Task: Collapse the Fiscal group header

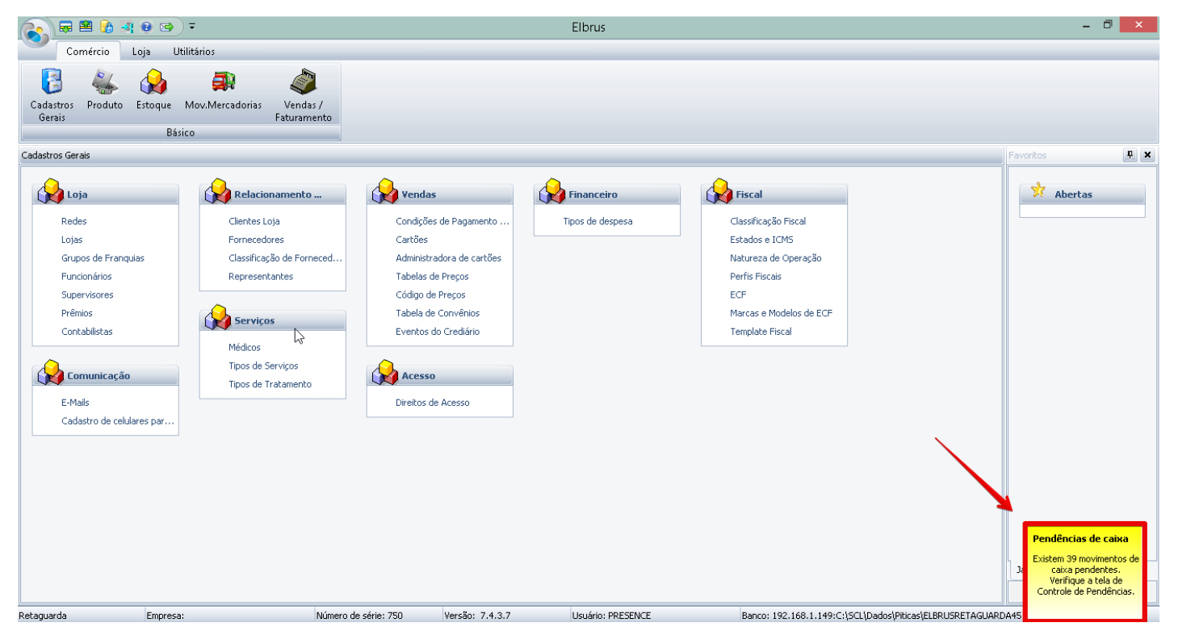Action: coord(773,194)
